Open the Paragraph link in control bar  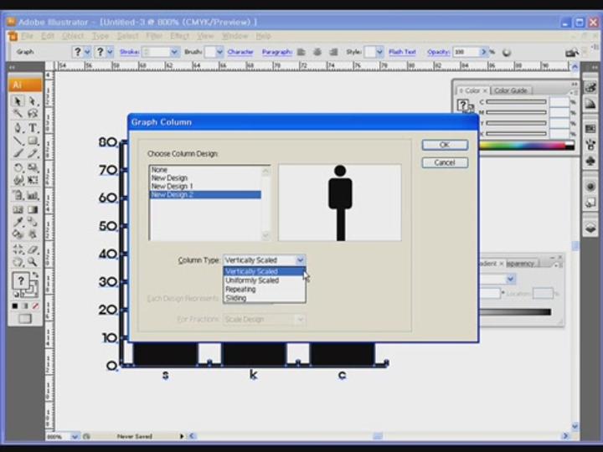[x=277, y=52]
